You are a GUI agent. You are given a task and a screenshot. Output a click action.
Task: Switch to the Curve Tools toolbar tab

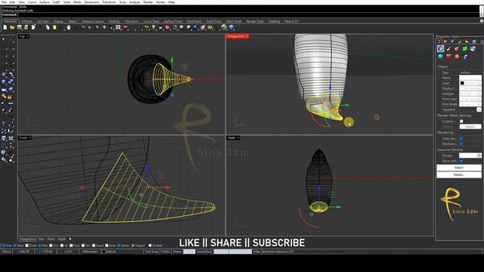coord(151,21)
